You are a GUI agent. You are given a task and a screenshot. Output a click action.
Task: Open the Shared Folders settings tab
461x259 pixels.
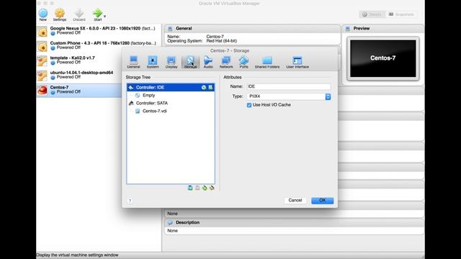click(x=267, y=62)
